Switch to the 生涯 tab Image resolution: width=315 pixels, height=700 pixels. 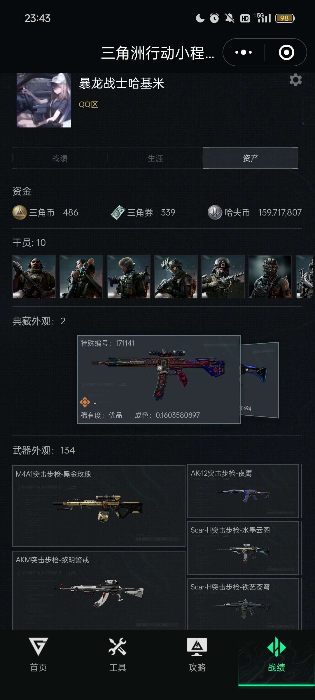pos(155,158)
